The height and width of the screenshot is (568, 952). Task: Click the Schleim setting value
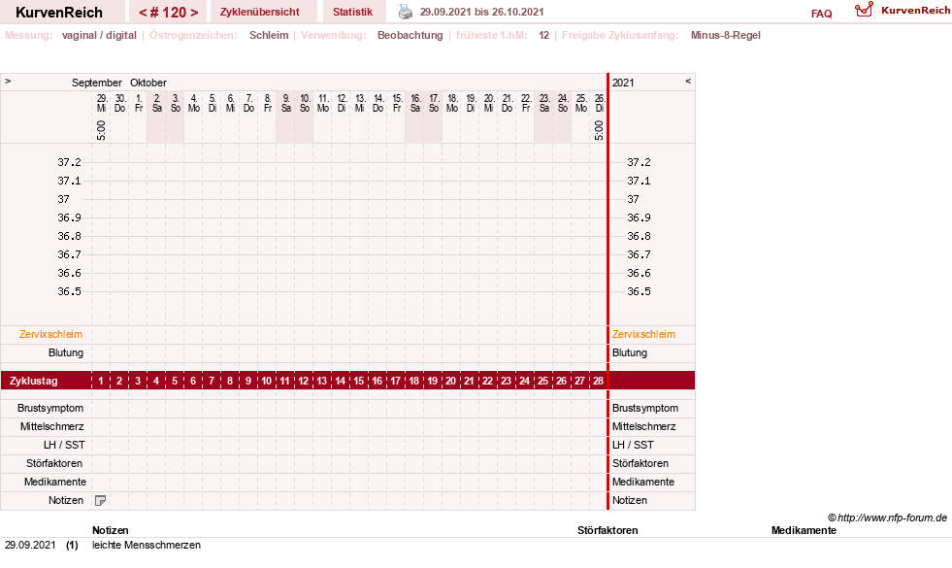(x=269, y=35)
